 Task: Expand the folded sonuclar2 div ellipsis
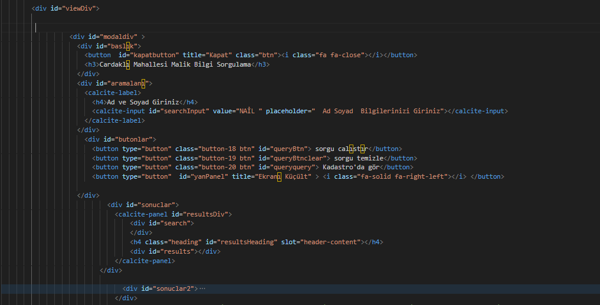coord(202,288)
